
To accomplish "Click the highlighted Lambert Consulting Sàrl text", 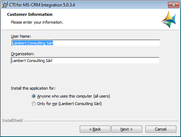I will (x=33, y=43).
